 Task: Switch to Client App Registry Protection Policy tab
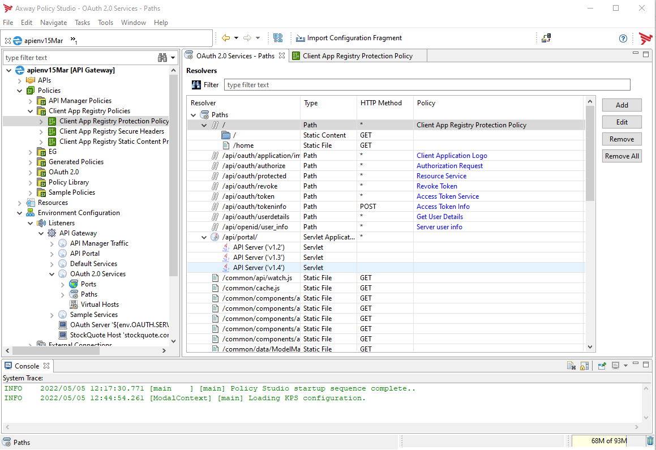tap(357, 56)
